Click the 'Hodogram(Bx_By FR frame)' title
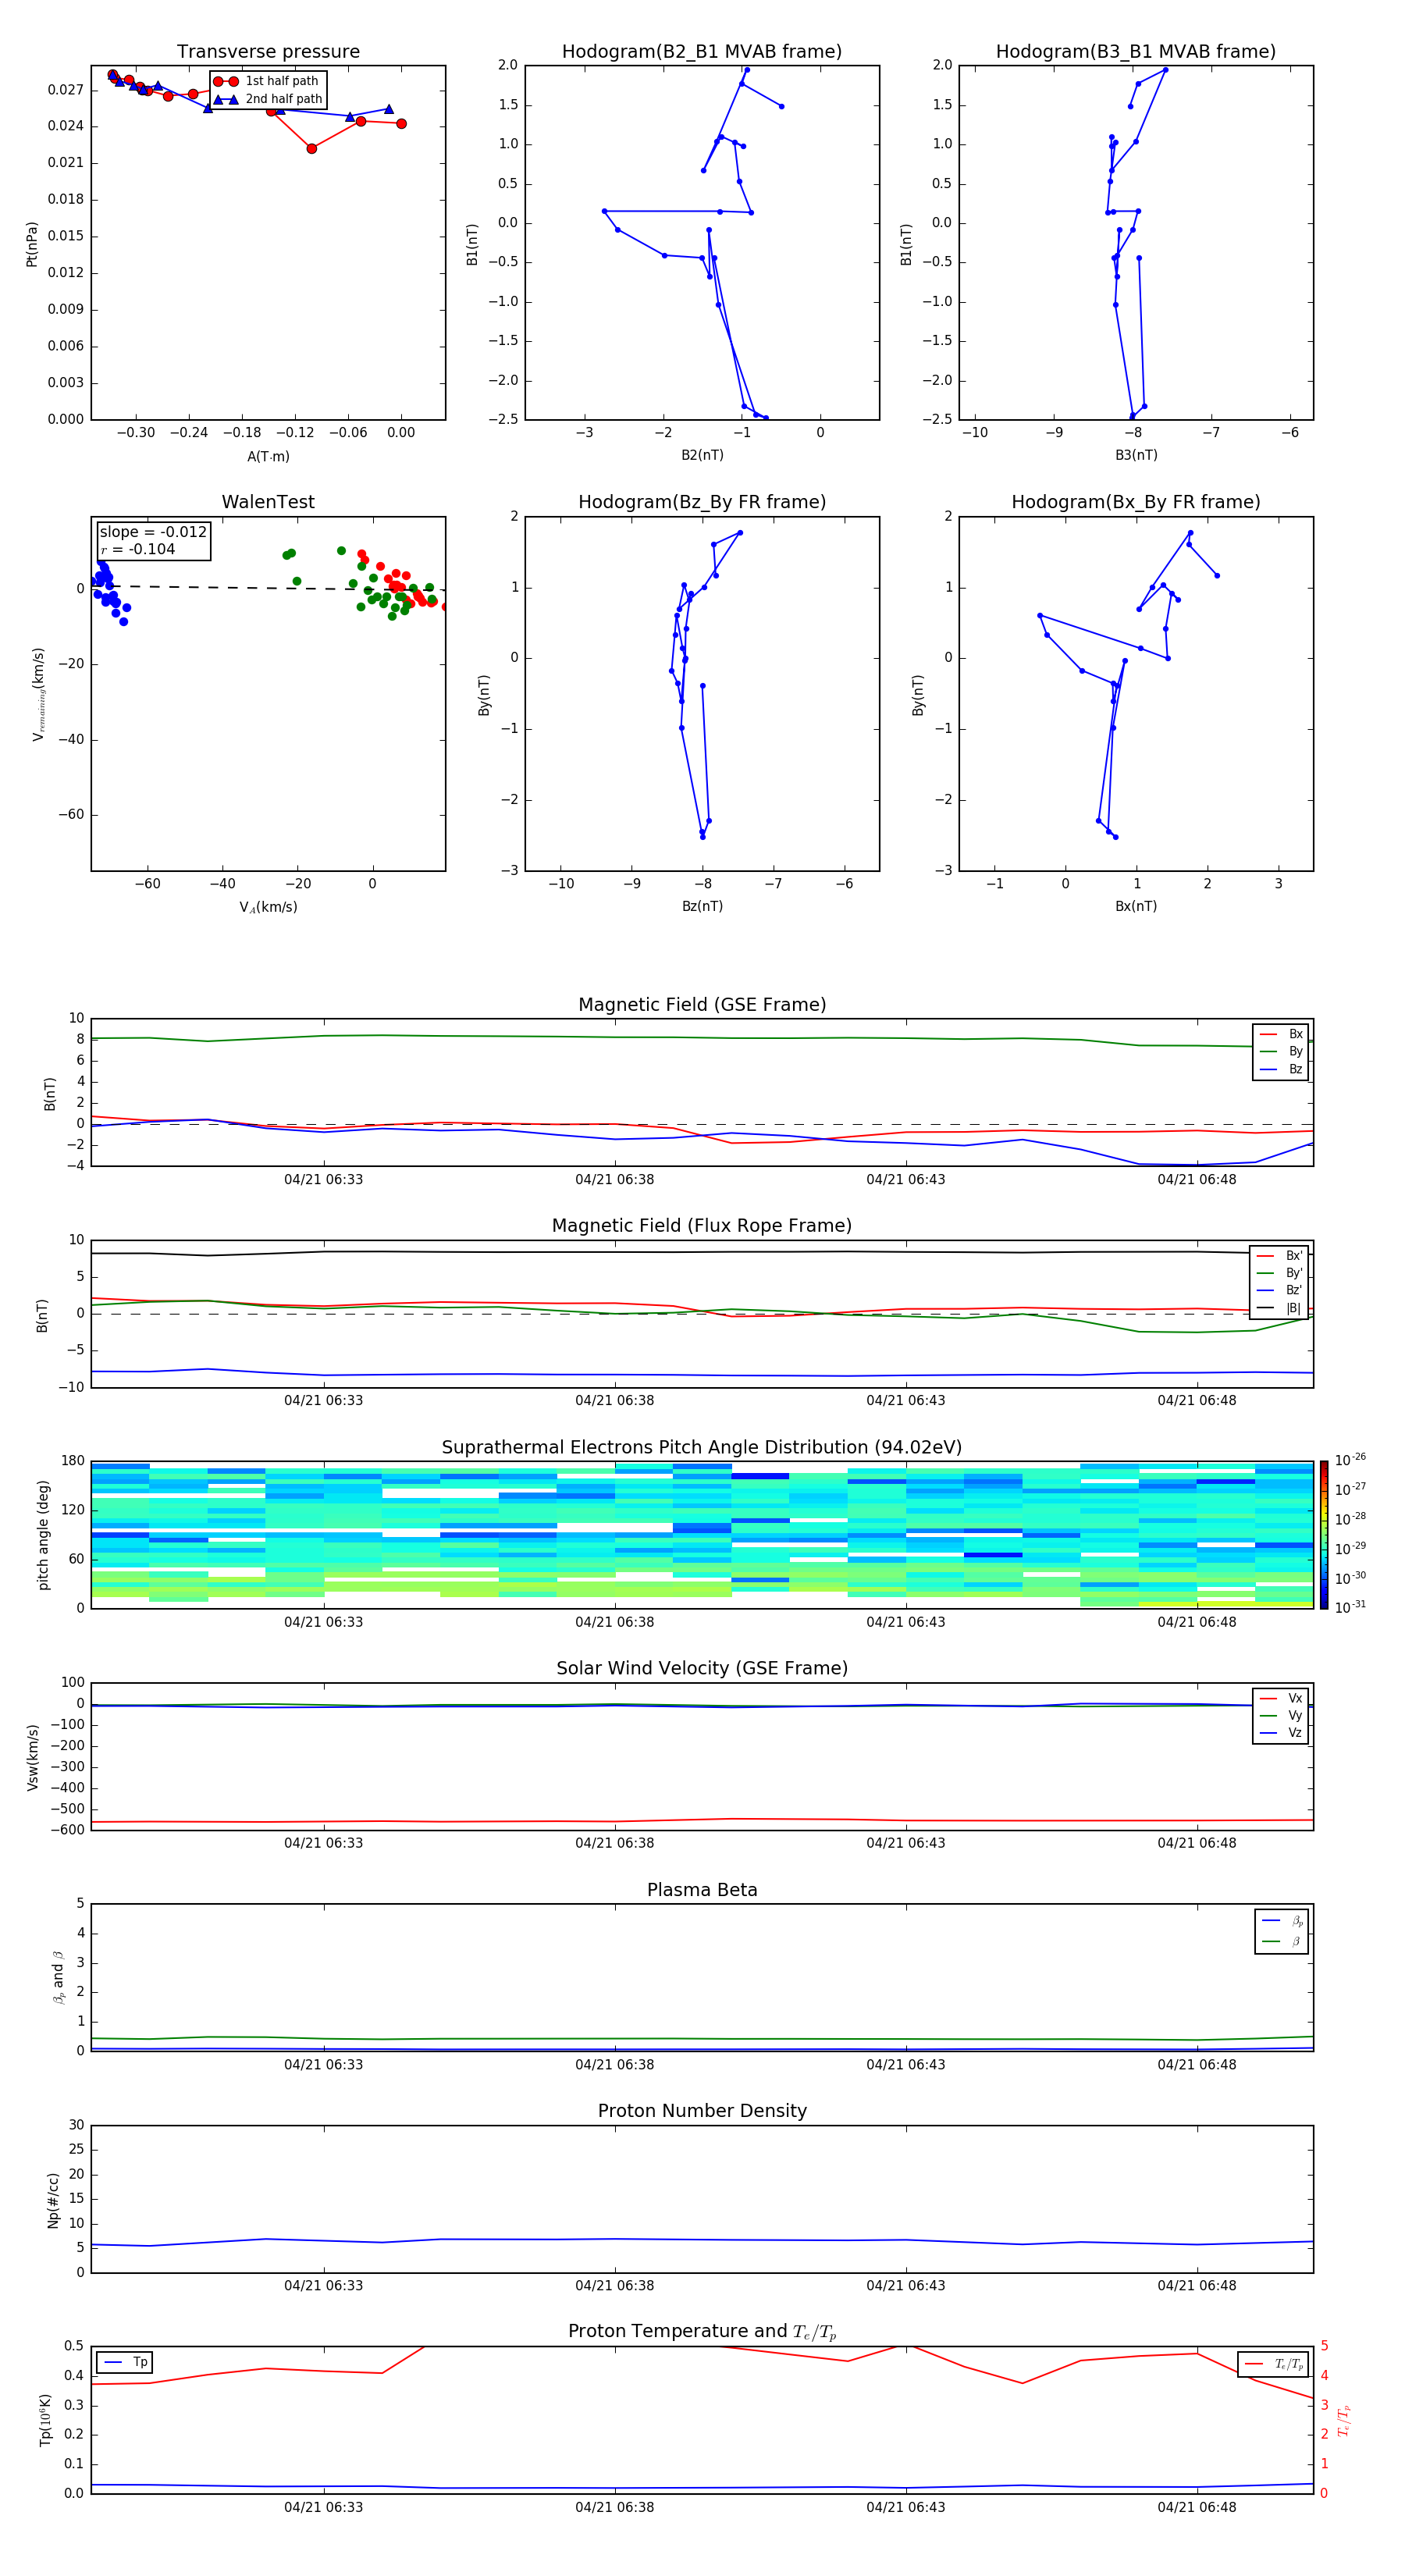The image size is (1405, 2576). tap(1136, 502)
